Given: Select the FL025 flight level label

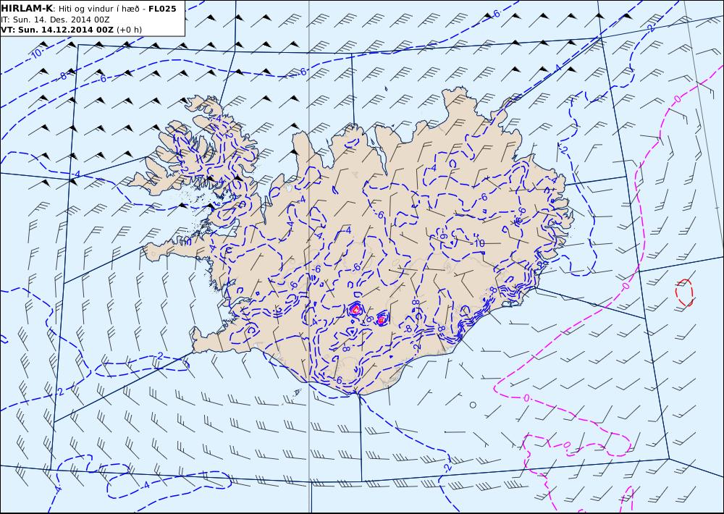Looking at the screenshot, I should pyautogui.click(x=162, y=8).
